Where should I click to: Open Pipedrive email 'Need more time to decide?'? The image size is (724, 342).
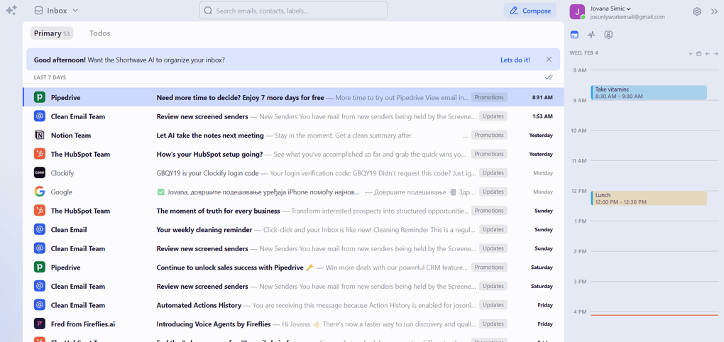coord(293,97)
